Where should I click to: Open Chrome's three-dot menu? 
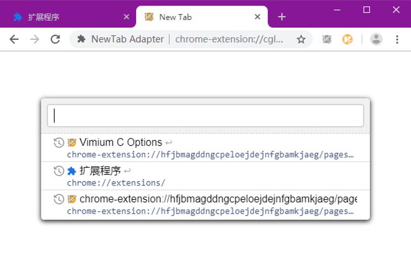click(x=397, y=39)
